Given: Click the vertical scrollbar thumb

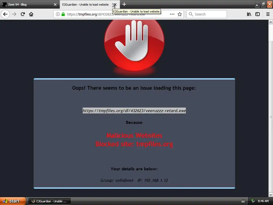Looking at the screenshot, I should tap(271, 117).
